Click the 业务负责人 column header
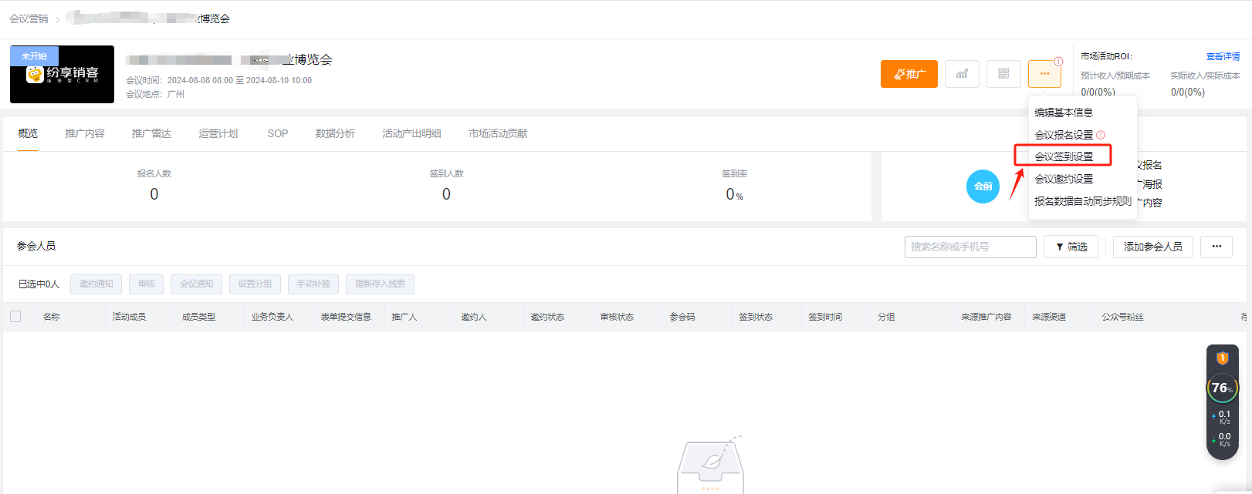This screenshot has width=1252, height=494. 272,317
